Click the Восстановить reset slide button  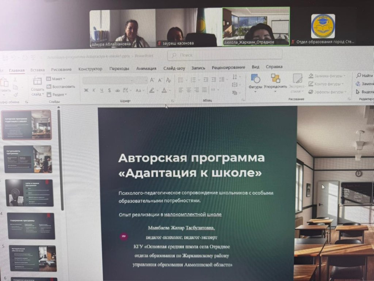(61, 86)
